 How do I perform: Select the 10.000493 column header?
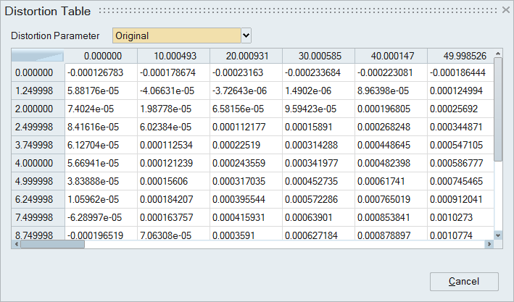tap(173, 56)
